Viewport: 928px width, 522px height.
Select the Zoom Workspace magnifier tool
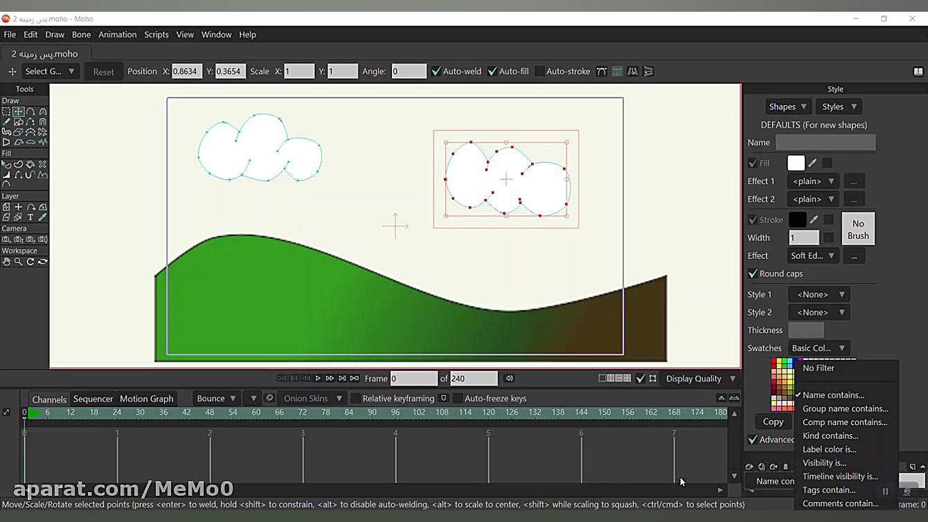click(18, 262)
